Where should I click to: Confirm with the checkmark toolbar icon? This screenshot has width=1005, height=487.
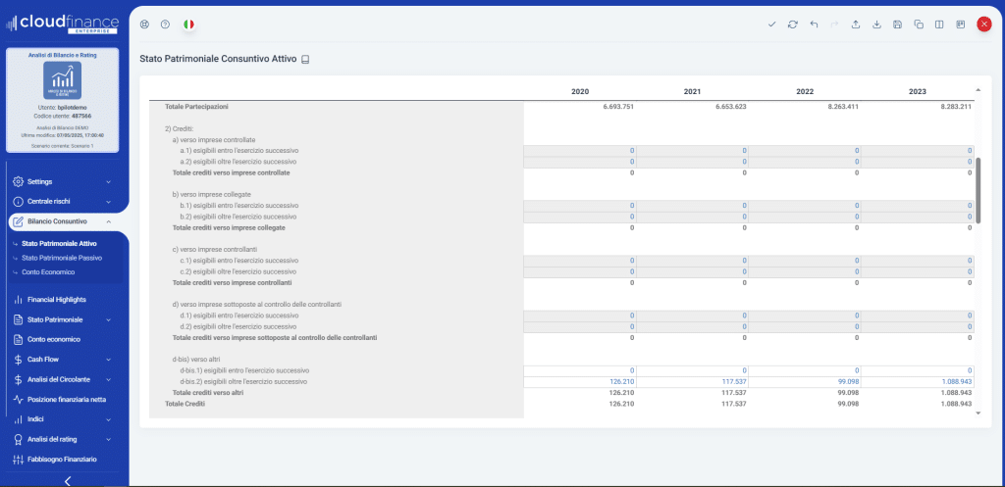point(771,24)
